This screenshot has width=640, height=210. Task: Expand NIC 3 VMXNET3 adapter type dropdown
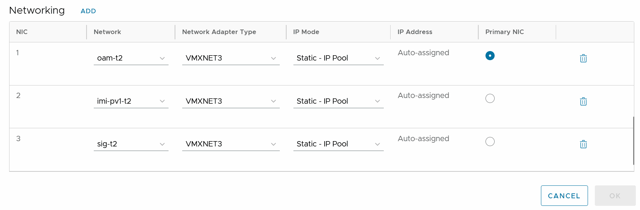tap(231, 144)
